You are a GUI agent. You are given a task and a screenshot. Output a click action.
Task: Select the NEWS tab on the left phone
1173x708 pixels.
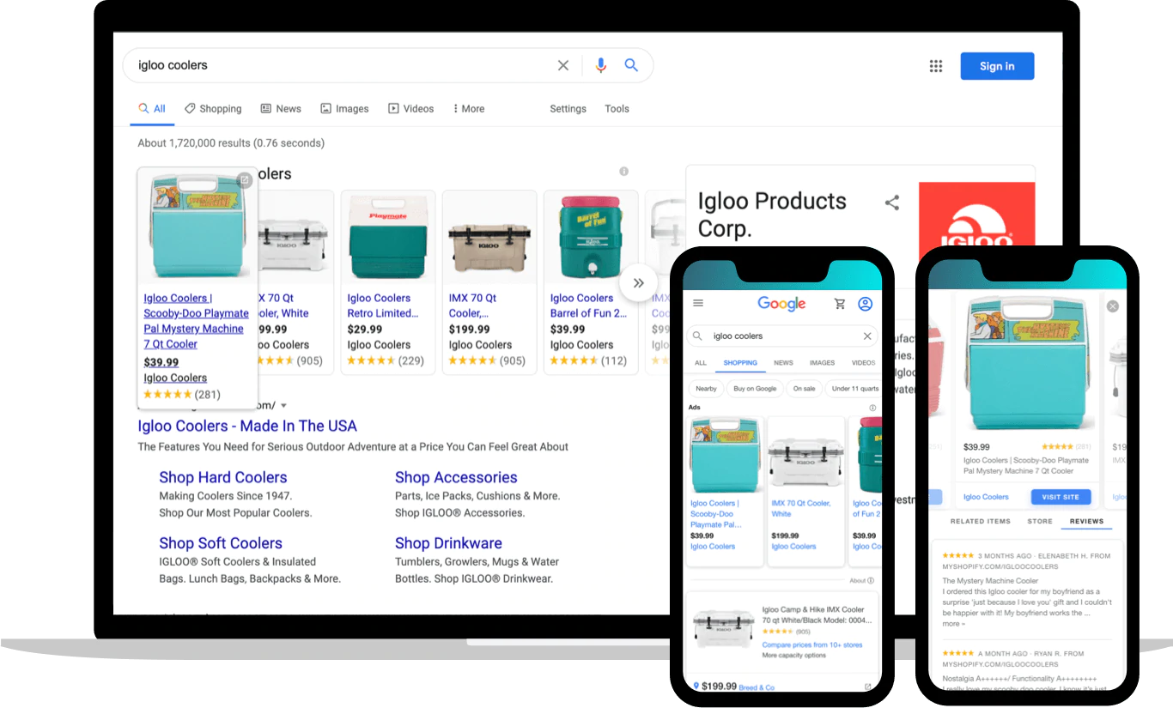pos(783,363)
